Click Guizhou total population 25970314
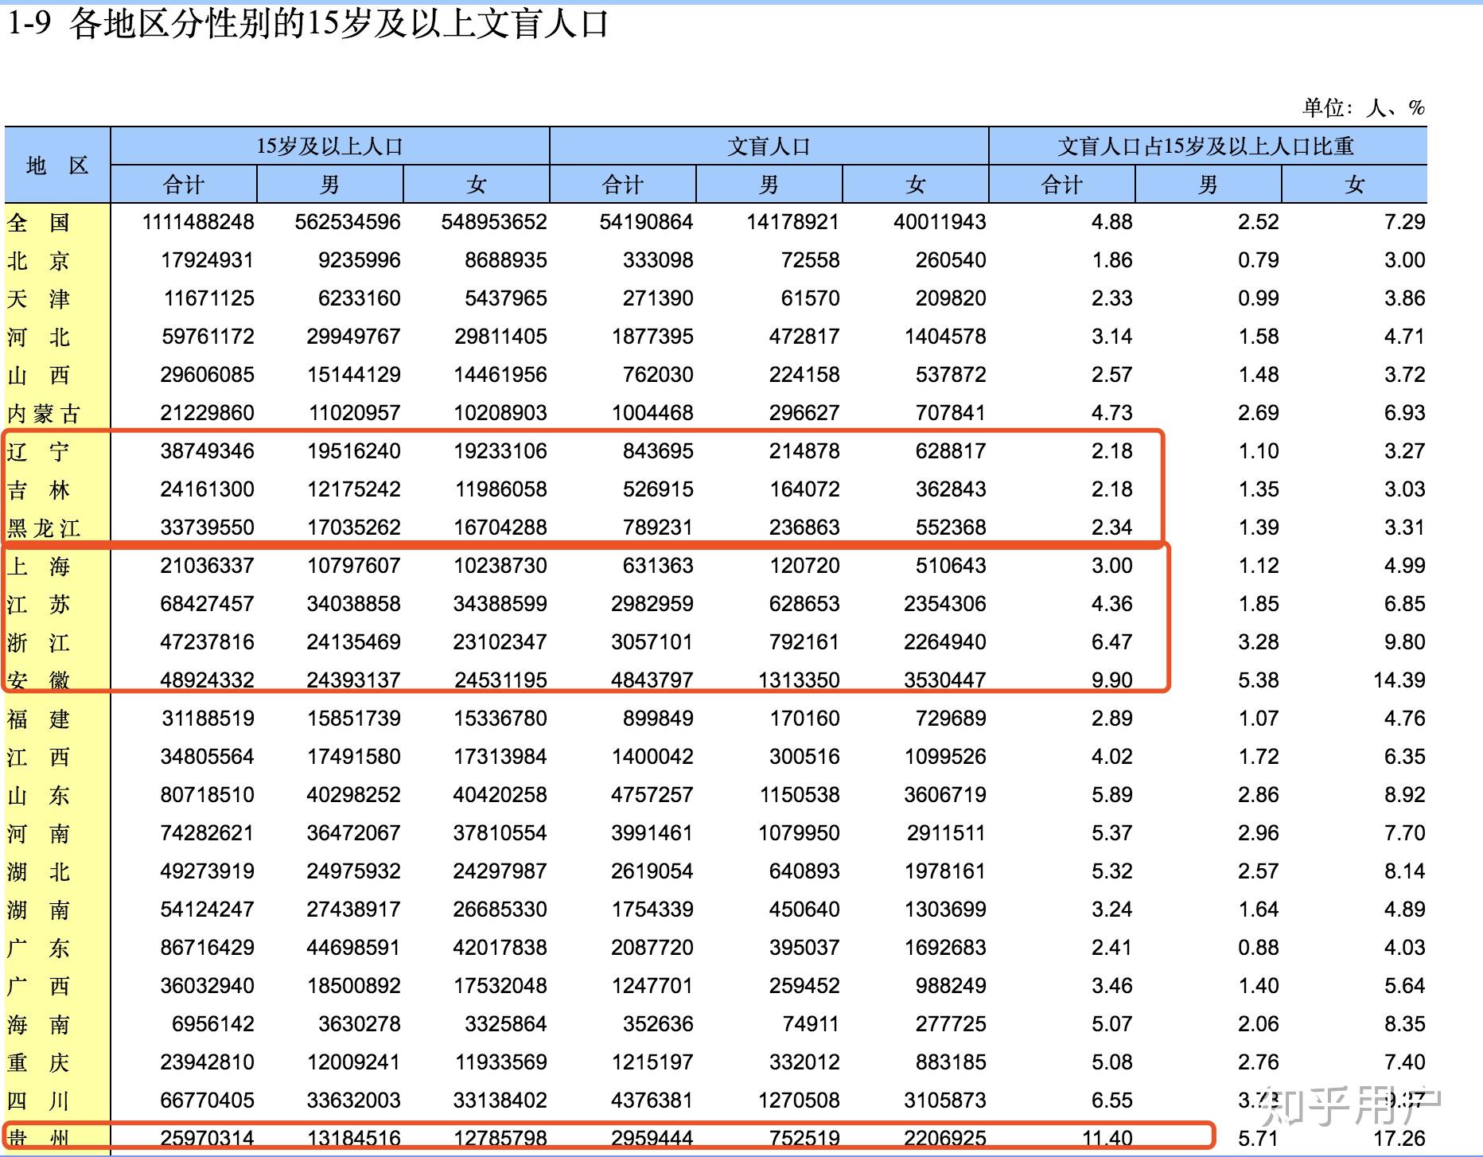 (207, 1139)
